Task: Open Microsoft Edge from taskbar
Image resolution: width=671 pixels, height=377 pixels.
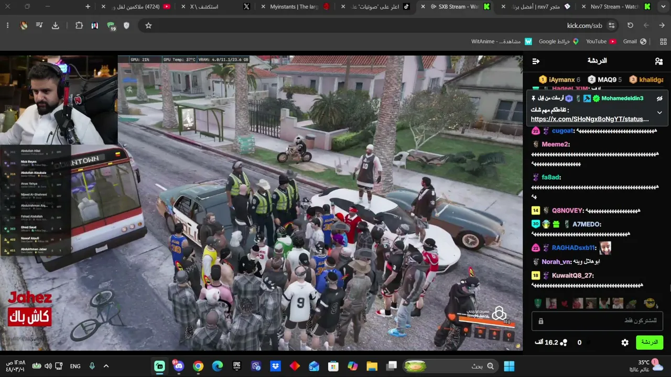Action: 217,366
